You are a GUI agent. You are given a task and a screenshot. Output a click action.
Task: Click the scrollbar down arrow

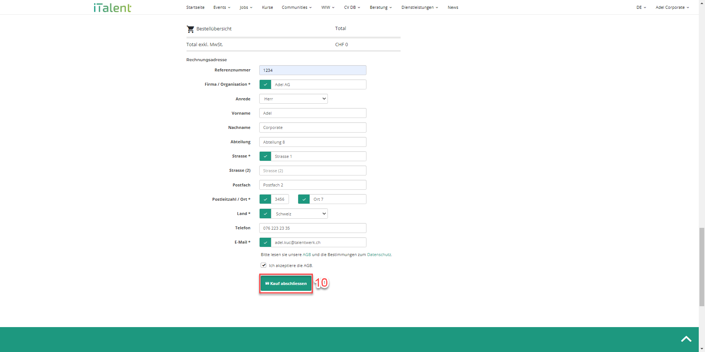[x=702, y=349]
